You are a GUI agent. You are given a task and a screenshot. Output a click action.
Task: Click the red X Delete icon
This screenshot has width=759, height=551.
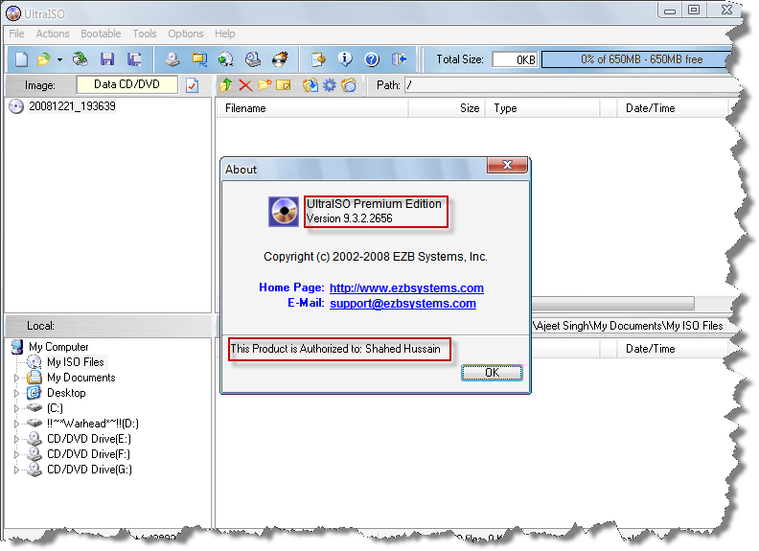coord(245,85)
